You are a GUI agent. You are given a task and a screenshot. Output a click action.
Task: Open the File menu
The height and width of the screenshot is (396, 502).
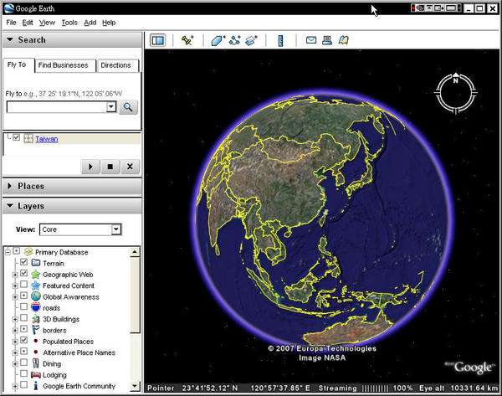[11, 23]
